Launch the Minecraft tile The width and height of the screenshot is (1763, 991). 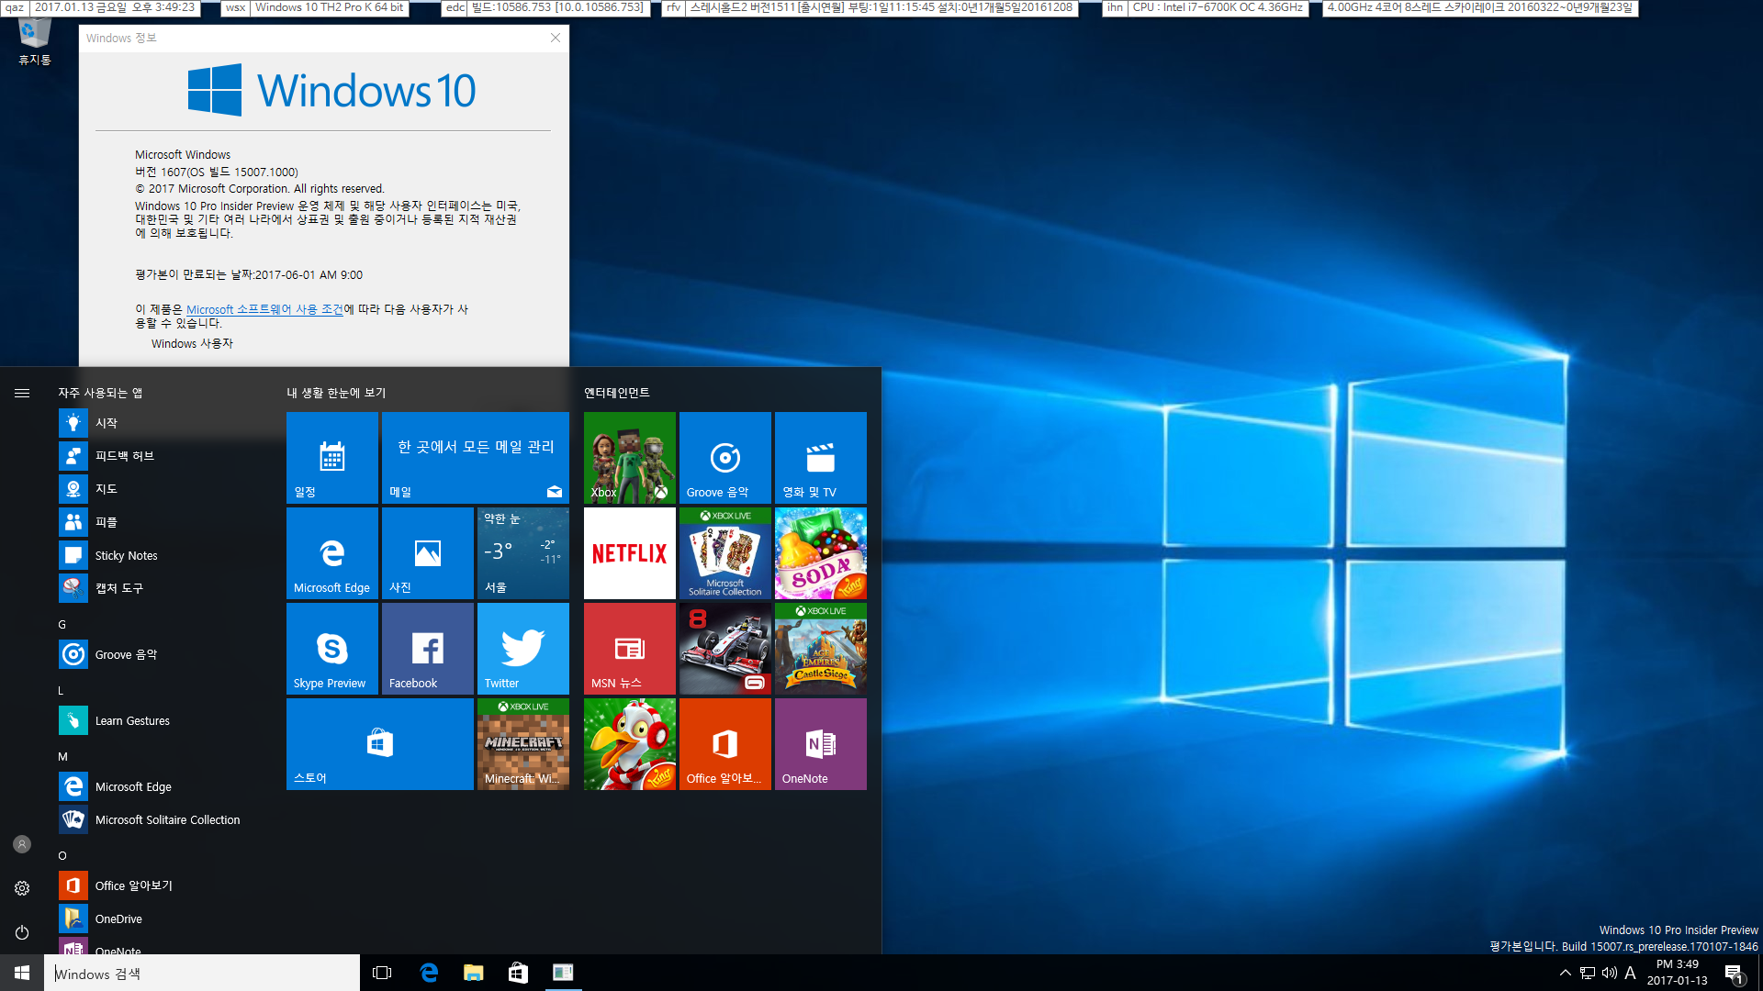pos(523,744)
